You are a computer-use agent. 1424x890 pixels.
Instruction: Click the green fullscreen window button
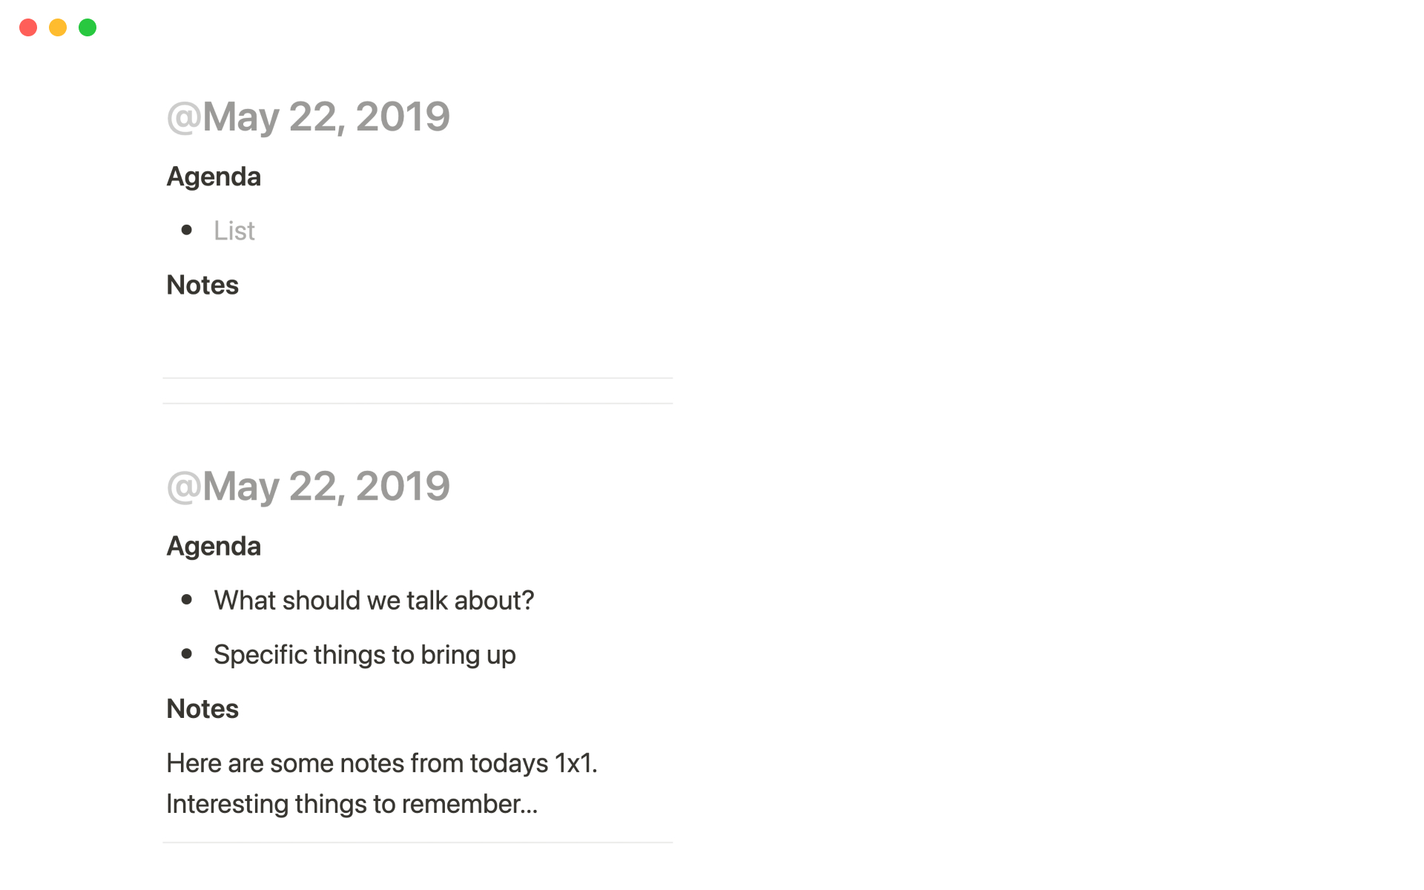88,27
